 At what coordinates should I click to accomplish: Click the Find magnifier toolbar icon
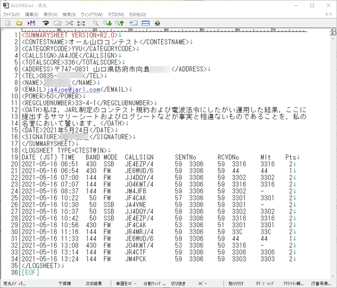click(96, 23)
